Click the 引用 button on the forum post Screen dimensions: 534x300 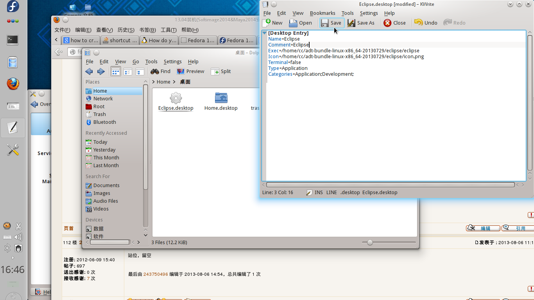point(518,228)
